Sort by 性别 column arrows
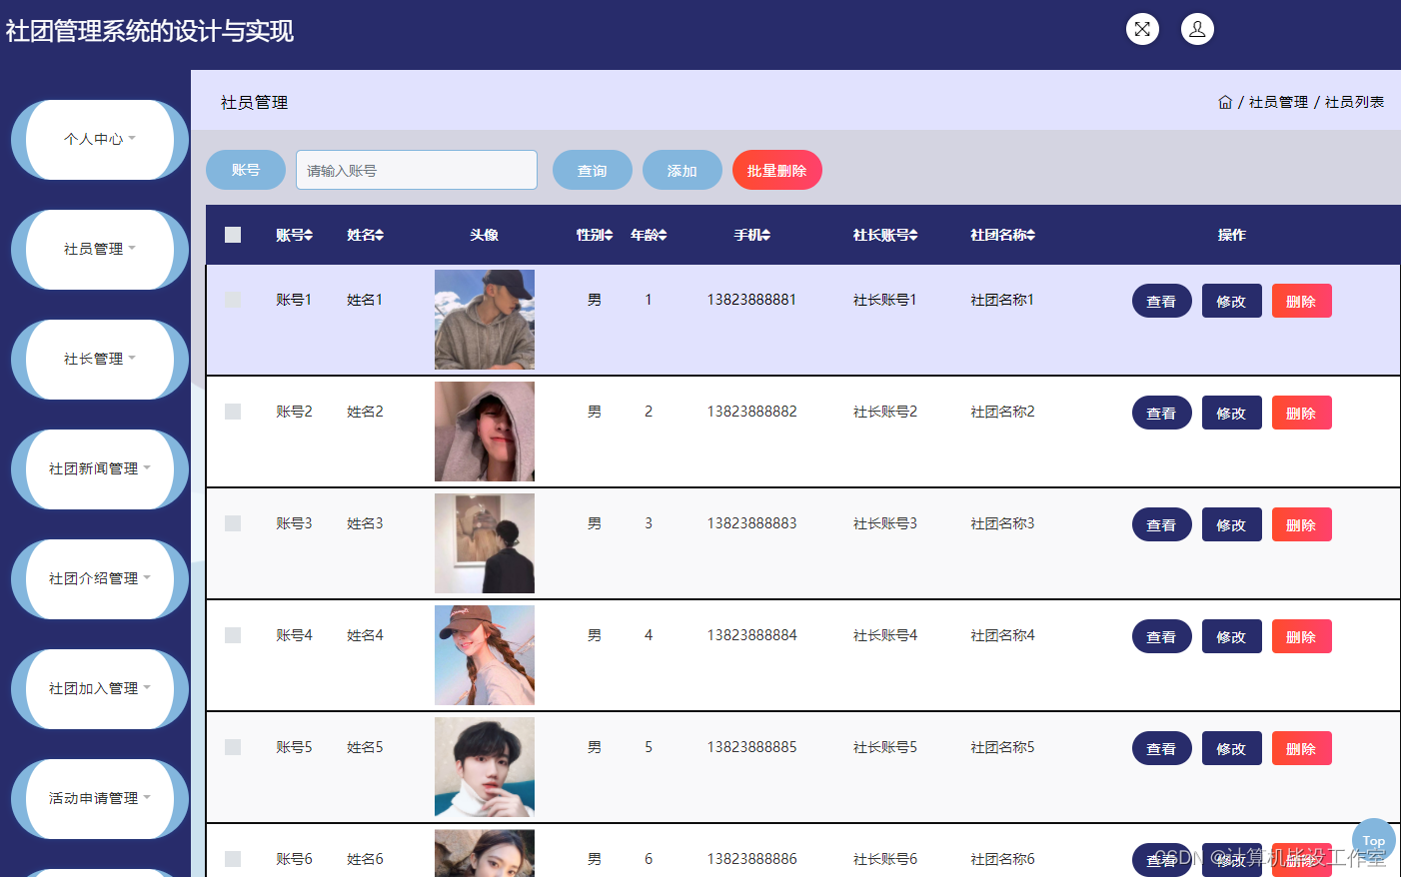Image resolution: width=1401 pixels, height=877 pixels. click(609, 235)
